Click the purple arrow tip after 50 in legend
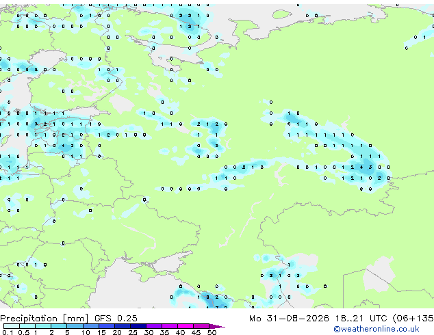 pyautogui.click(x=217, y=326)
